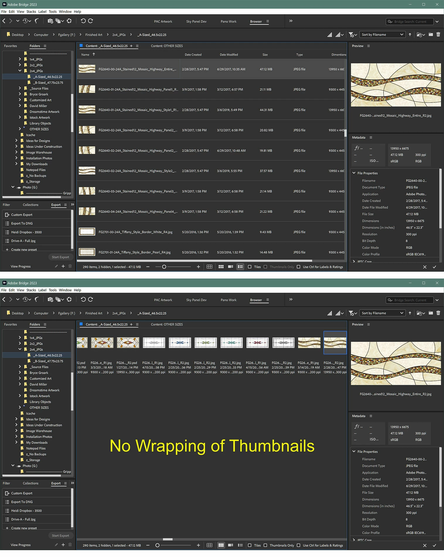
Task: Apply metadata checkmark in lower window
Action: pos(434,546)
